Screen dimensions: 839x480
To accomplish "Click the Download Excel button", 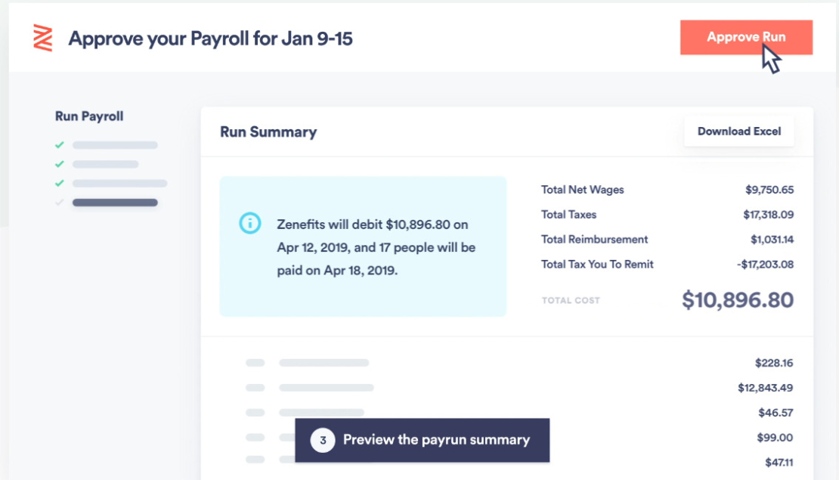I will (738, 131).
